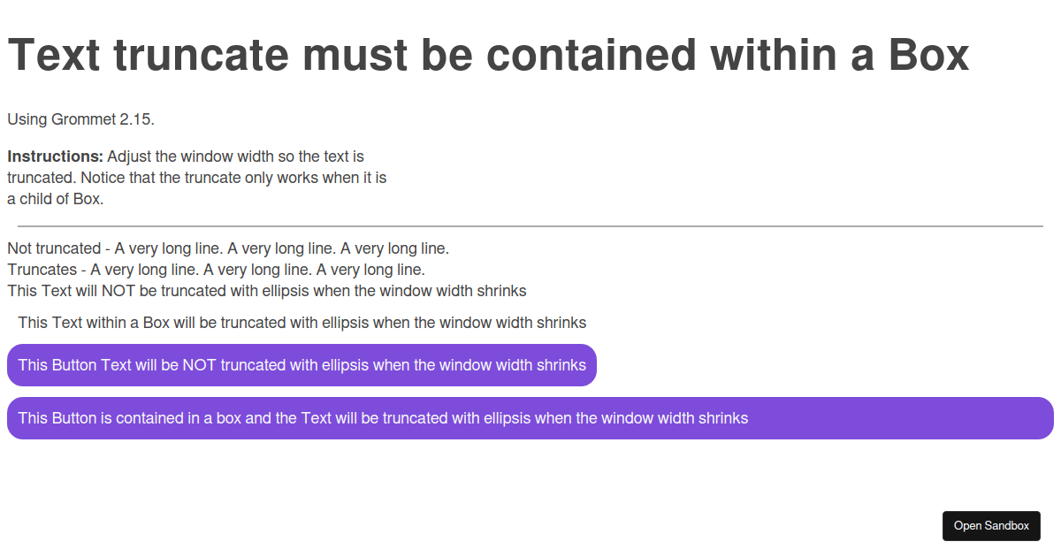Viewport: 1061px width, 557px height.
Task: Click the wide purple button's label text
Action: tap(382, 417)
